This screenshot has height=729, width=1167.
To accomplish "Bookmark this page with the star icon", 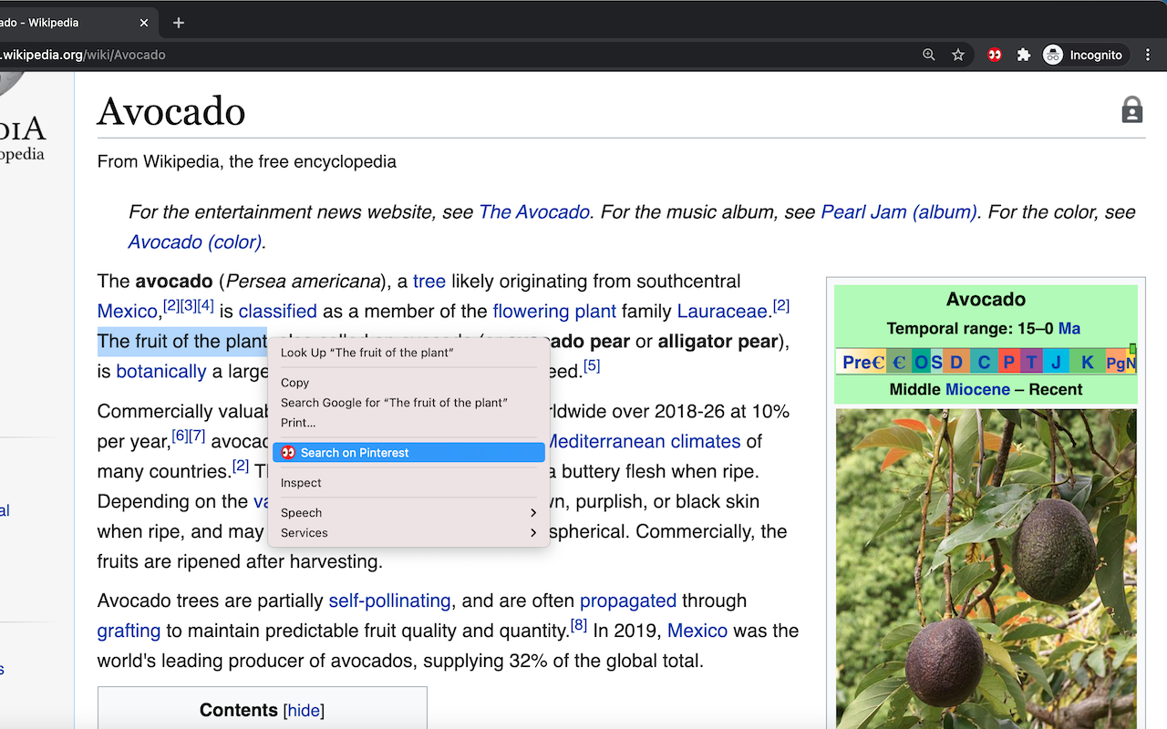I will tap(958, 55).
